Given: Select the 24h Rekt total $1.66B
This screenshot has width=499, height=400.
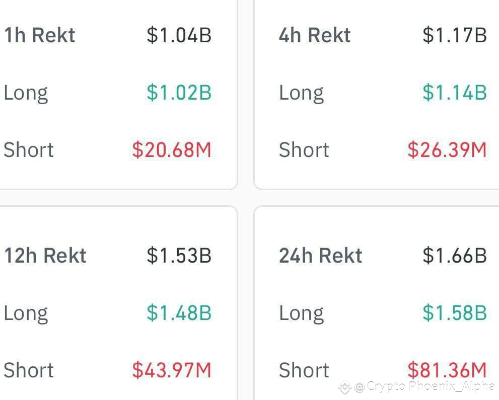Looking at the screenshot, I should tap(455, 256).
